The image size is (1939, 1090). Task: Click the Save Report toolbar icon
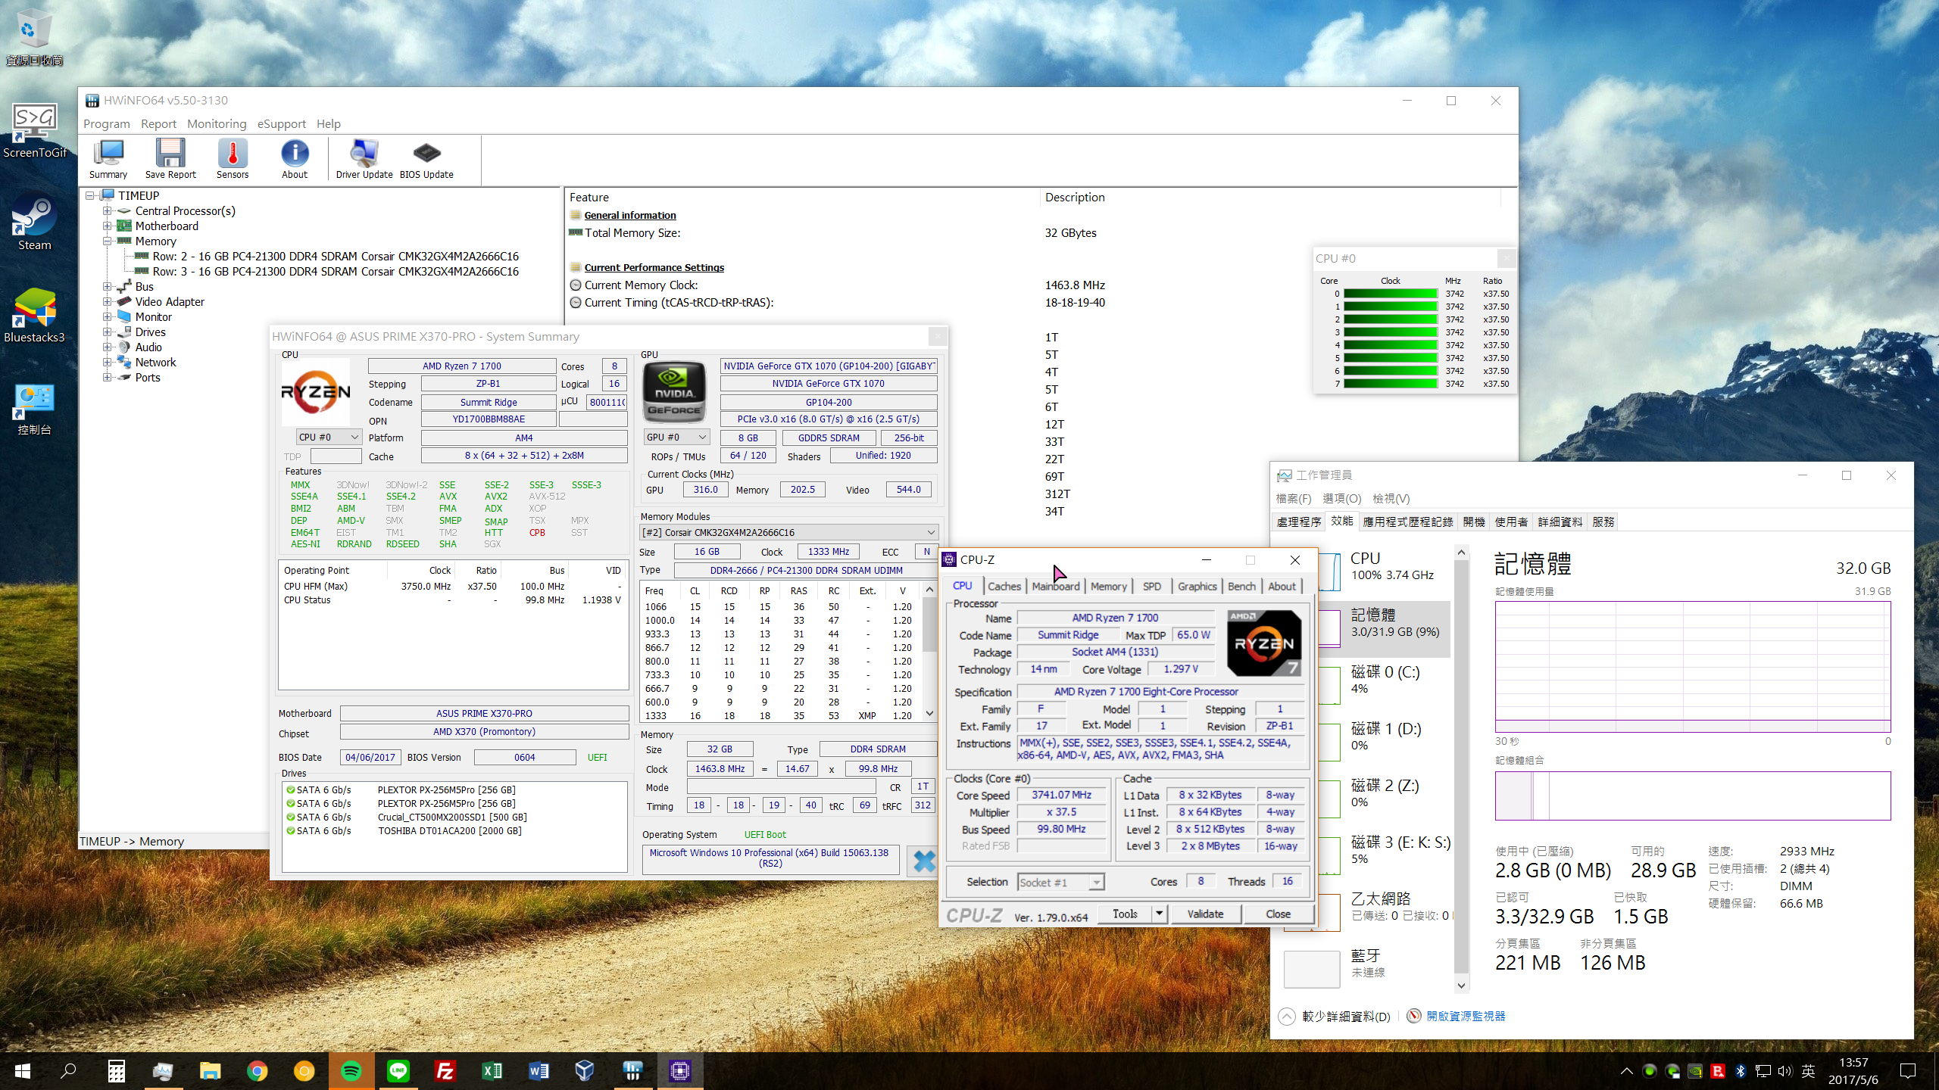(x=170, y=159)
